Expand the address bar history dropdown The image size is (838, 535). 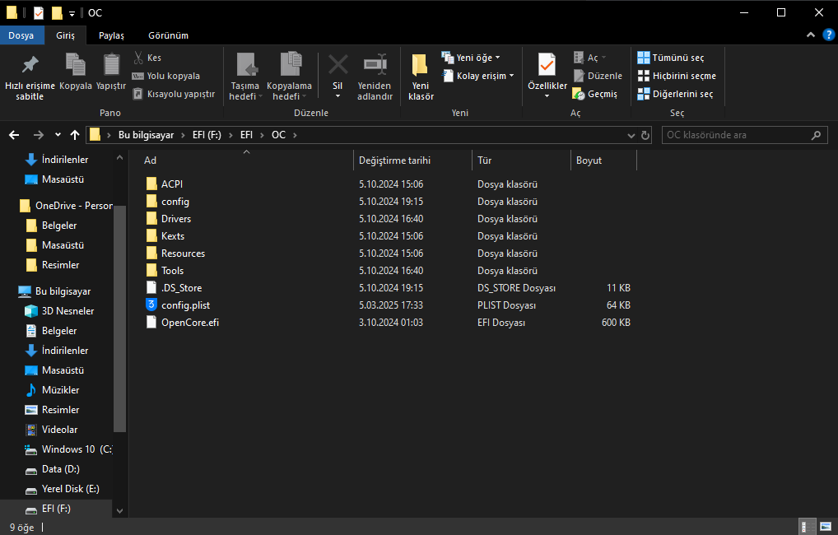point(633,135)
